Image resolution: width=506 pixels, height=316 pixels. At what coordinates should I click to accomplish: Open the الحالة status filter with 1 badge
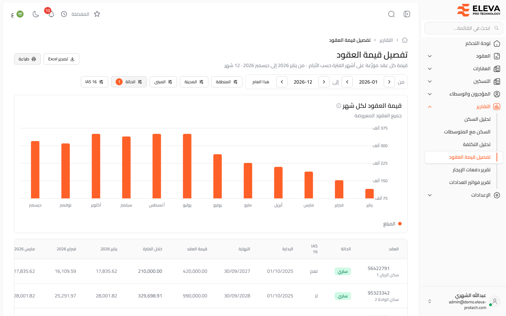[x=129, y=82]
